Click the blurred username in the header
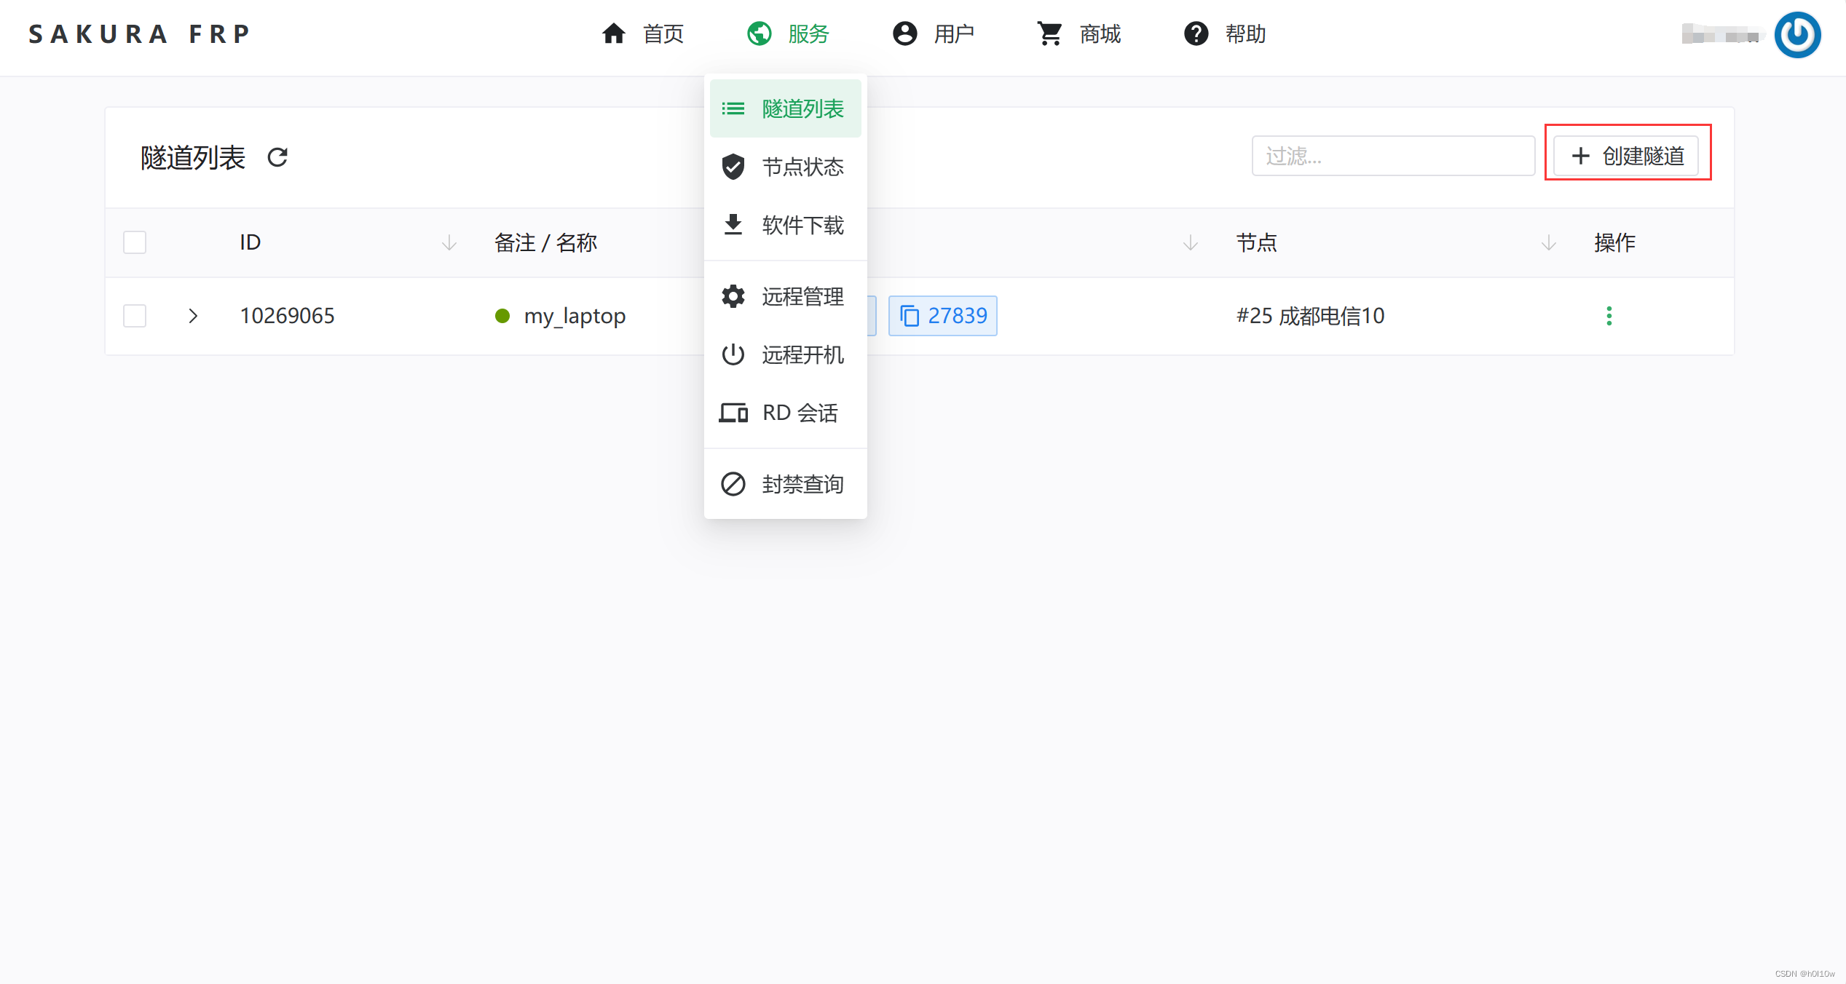 [1723, 34]
